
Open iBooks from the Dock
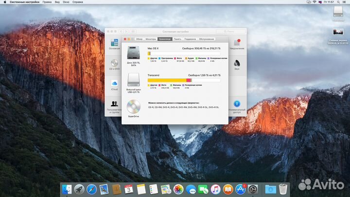coord(228,189)
